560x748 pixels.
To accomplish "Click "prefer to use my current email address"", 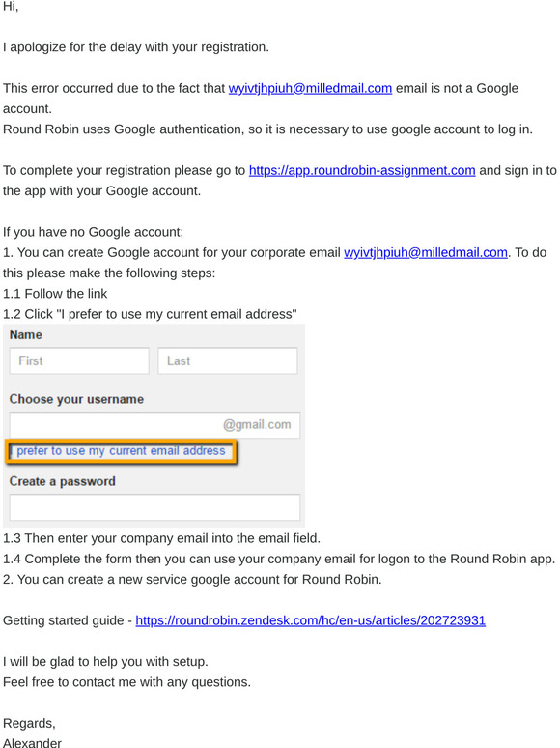I will pyautogui.click(x=121, y=450).
